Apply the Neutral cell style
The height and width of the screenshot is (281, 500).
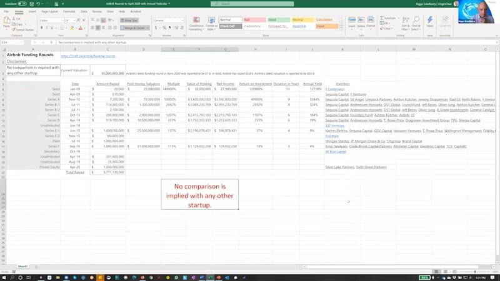point(302,20)
